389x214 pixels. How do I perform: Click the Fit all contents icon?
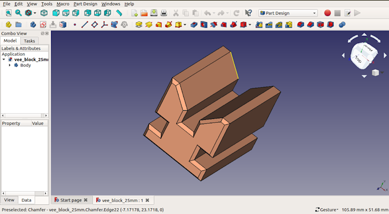tap(8, 13)
